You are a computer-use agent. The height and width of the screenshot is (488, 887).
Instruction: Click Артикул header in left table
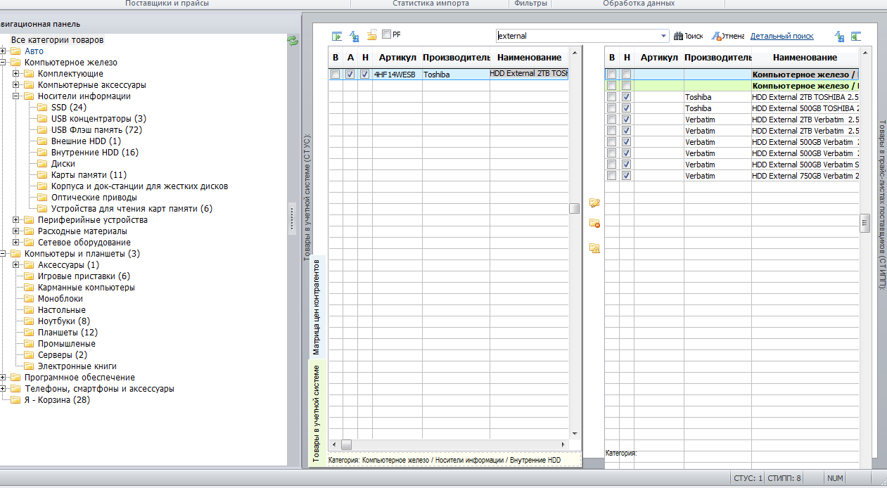[397, 58]
